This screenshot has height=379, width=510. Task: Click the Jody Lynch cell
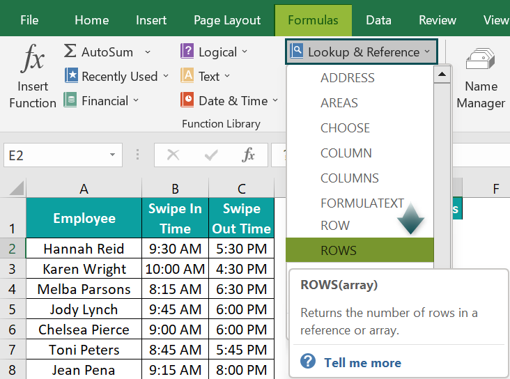click(84, 309)
